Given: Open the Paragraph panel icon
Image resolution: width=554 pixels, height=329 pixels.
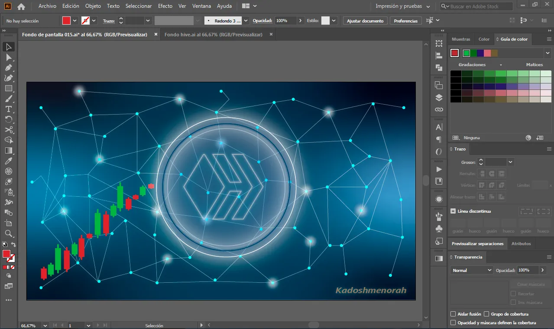Looking at the screenshot, I should pyautogui.click(x=439, y=140).
